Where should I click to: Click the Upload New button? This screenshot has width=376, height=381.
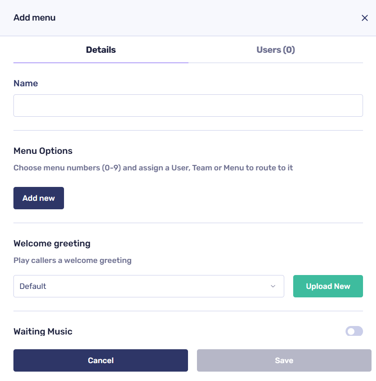(328, 286)
